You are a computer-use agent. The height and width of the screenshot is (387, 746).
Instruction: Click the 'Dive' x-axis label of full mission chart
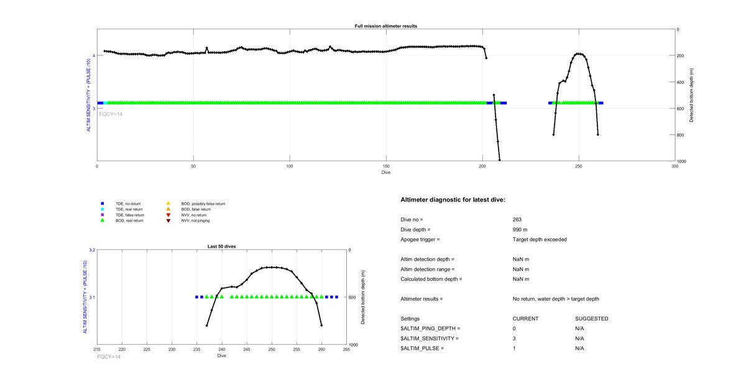tap(386, 172)
